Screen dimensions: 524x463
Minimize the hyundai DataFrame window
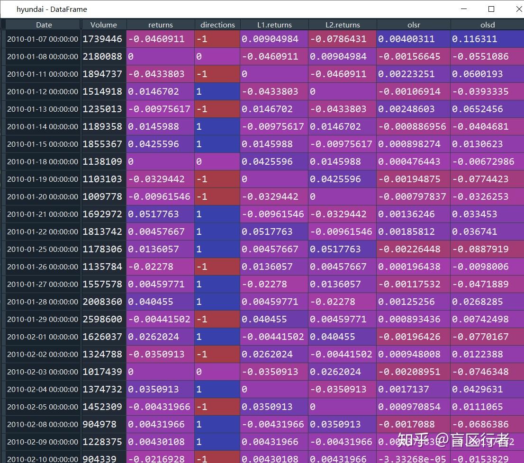[x=464, y=9]
